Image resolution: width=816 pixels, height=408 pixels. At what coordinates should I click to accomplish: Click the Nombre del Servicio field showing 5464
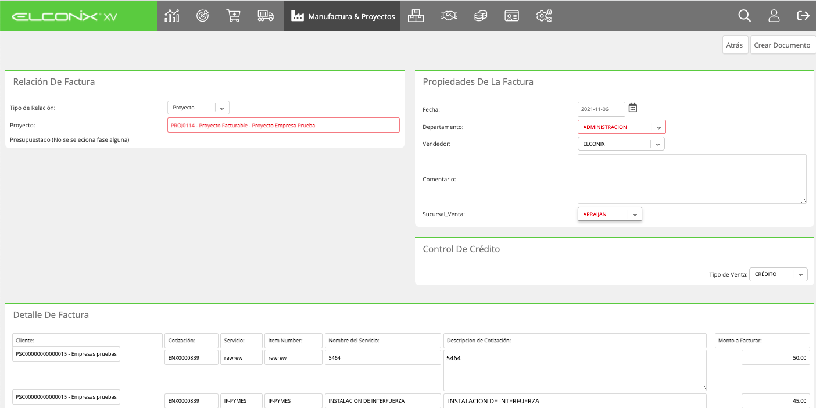point(383,357)
